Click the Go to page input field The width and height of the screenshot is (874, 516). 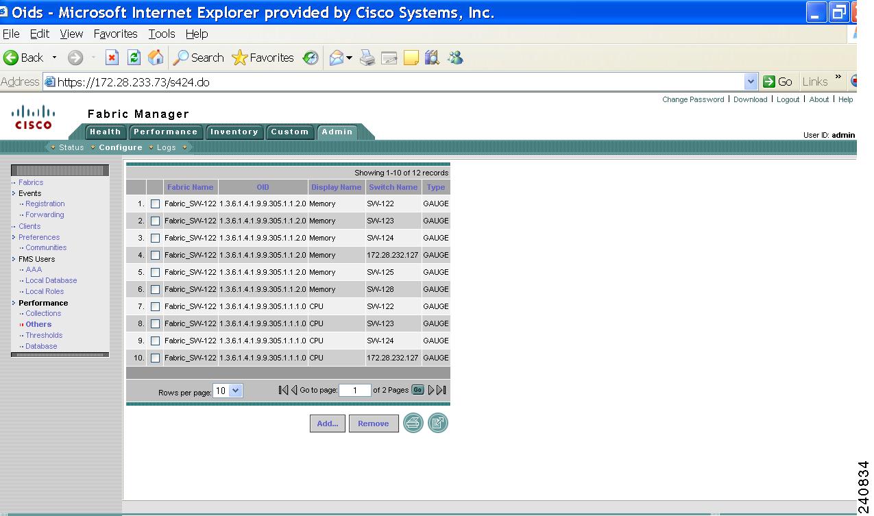coord(354,389)
